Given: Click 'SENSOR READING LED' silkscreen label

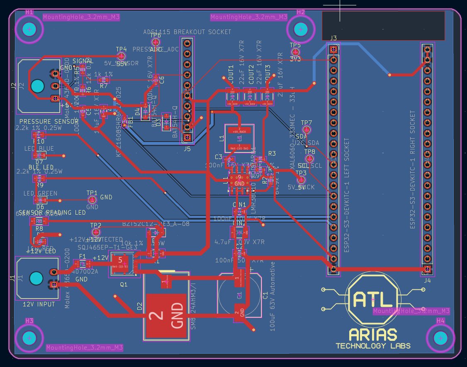Looking at the screenshot, I should click(x=52, y=213).
